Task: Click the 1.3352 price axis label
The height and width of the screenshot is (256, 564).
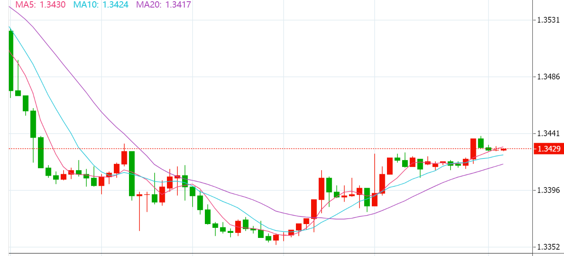Action: point(548,247)
